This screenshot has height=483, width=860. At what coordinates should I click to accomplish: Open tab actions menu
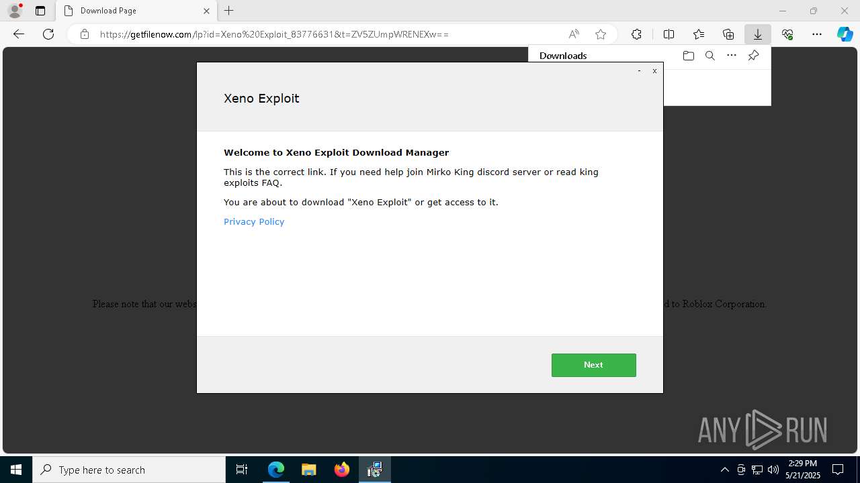(40, 11)
